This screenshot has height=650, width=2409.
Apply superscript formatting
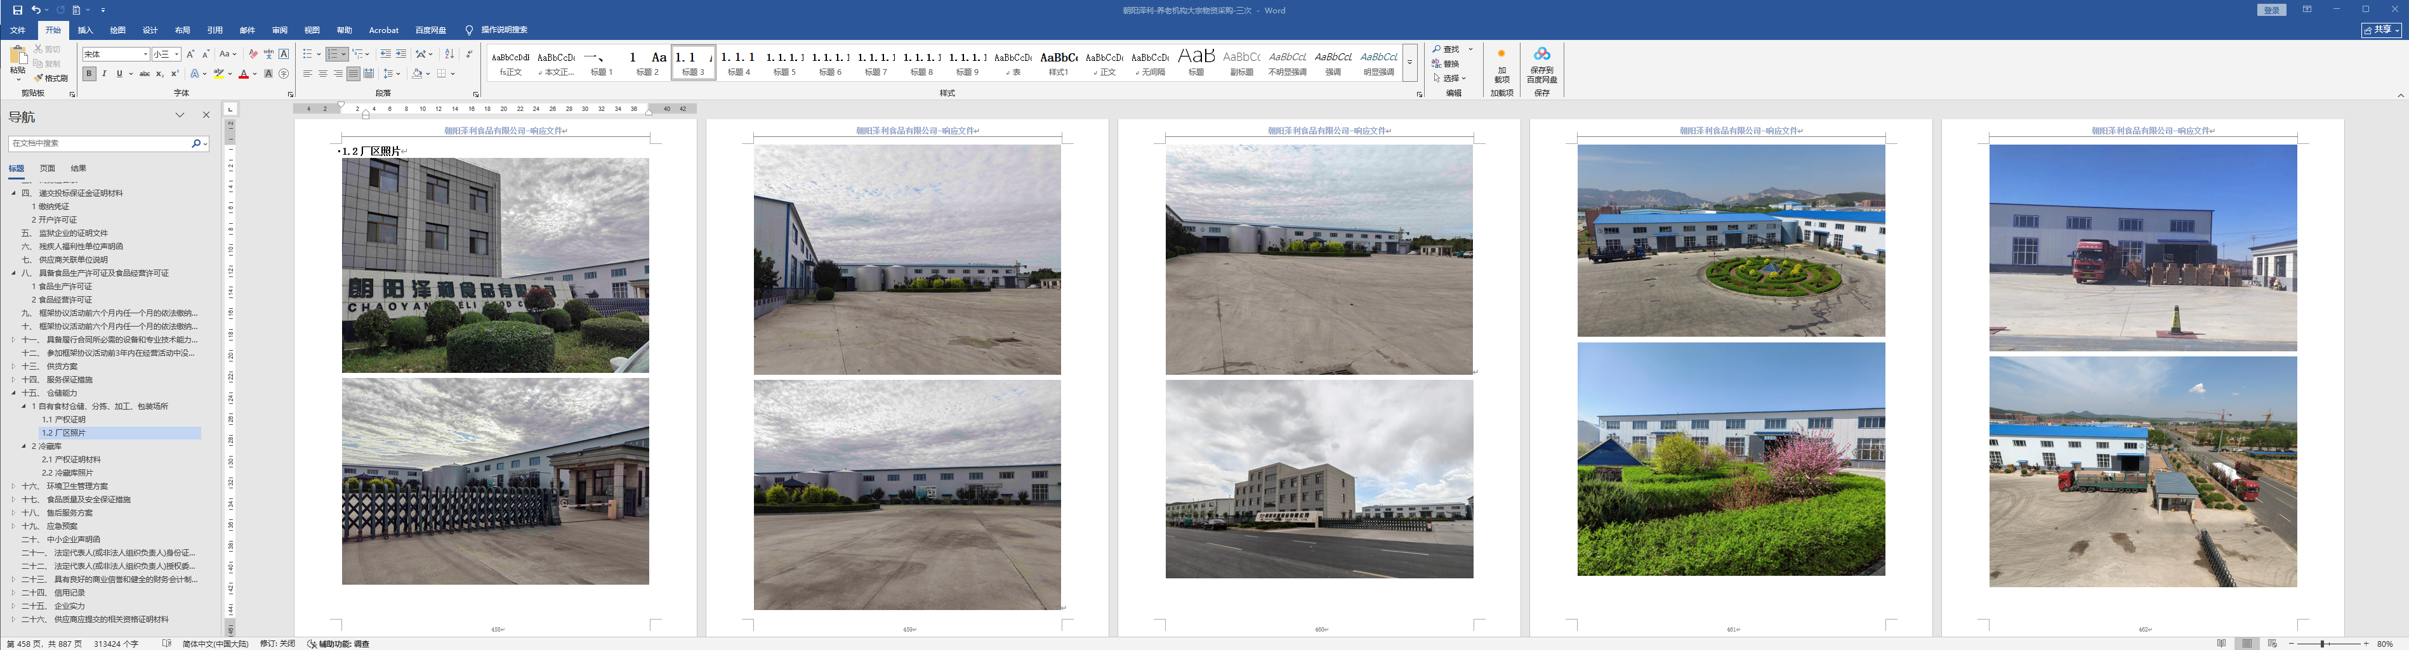[175, 74]
